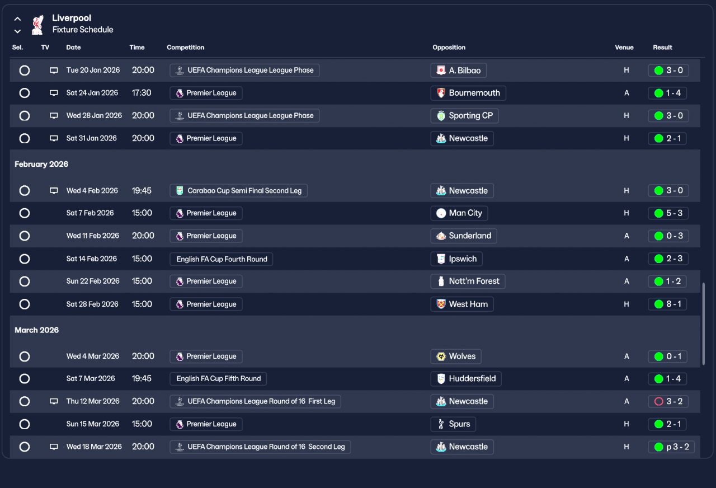Click the Ipswich club badge
The height and width of the screenshot is (488, 716).
pyautogui.click(x=441, y=259)
